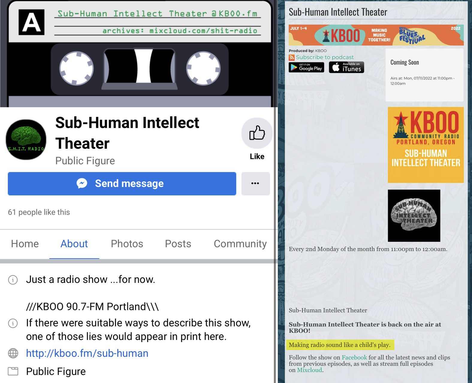
Task: Open the Sub-Human Intellect Theater brain logo
Action: pos(414,215)
